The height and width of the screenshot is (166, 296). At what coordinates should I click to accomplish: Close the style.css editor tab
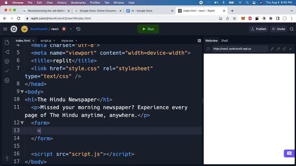[76, 41]
